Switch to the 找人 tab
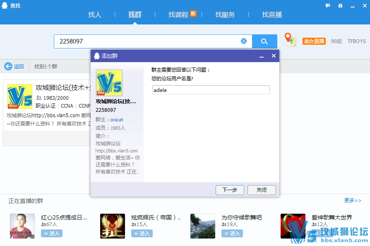 click(95, 14)
